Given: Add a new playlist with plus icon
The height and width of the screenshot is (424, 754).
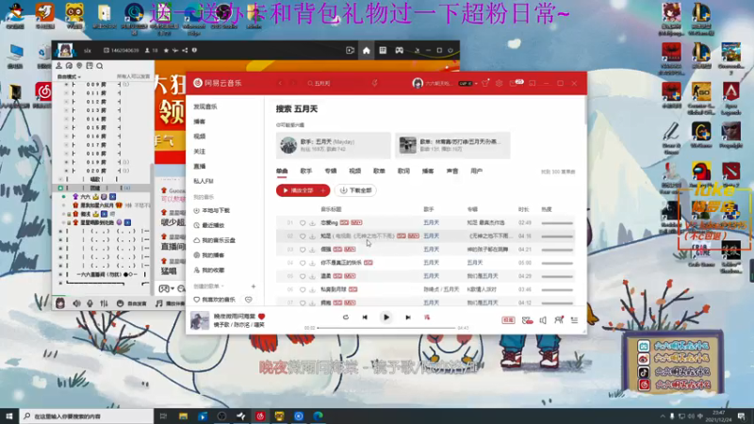Looking at the screenshot, I should click(254, 286).
